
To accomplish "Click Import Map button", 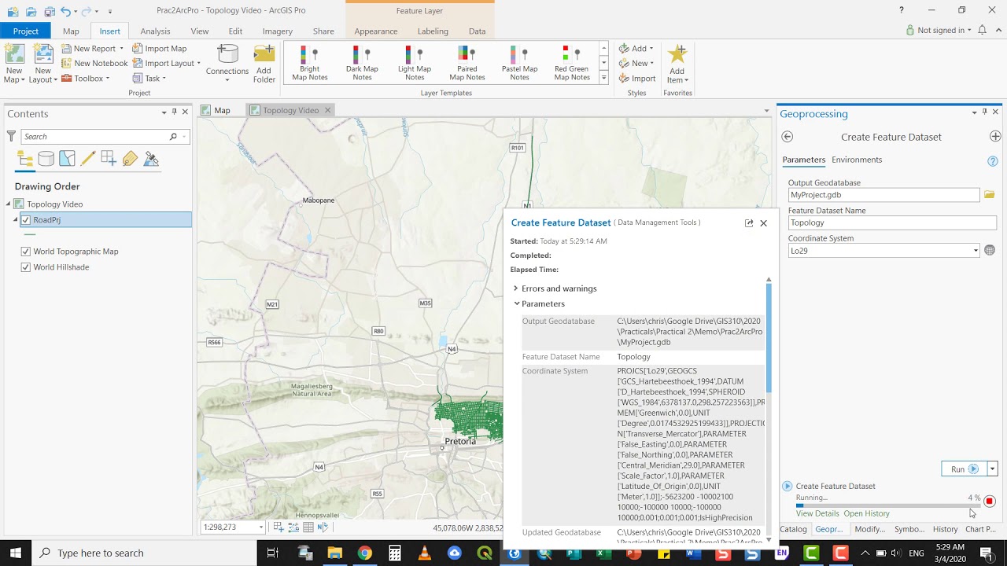I will [160, 49].
